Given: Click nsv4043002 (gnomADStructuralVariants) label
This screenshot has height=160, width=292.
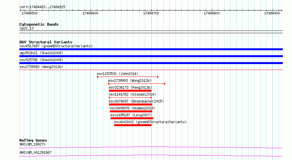Looking at the screenshot, I should pos(150,122).
